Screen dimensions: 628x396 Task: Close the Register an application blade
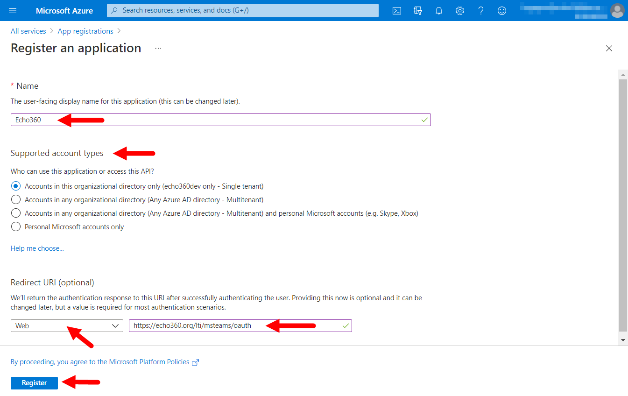[609, 48]
